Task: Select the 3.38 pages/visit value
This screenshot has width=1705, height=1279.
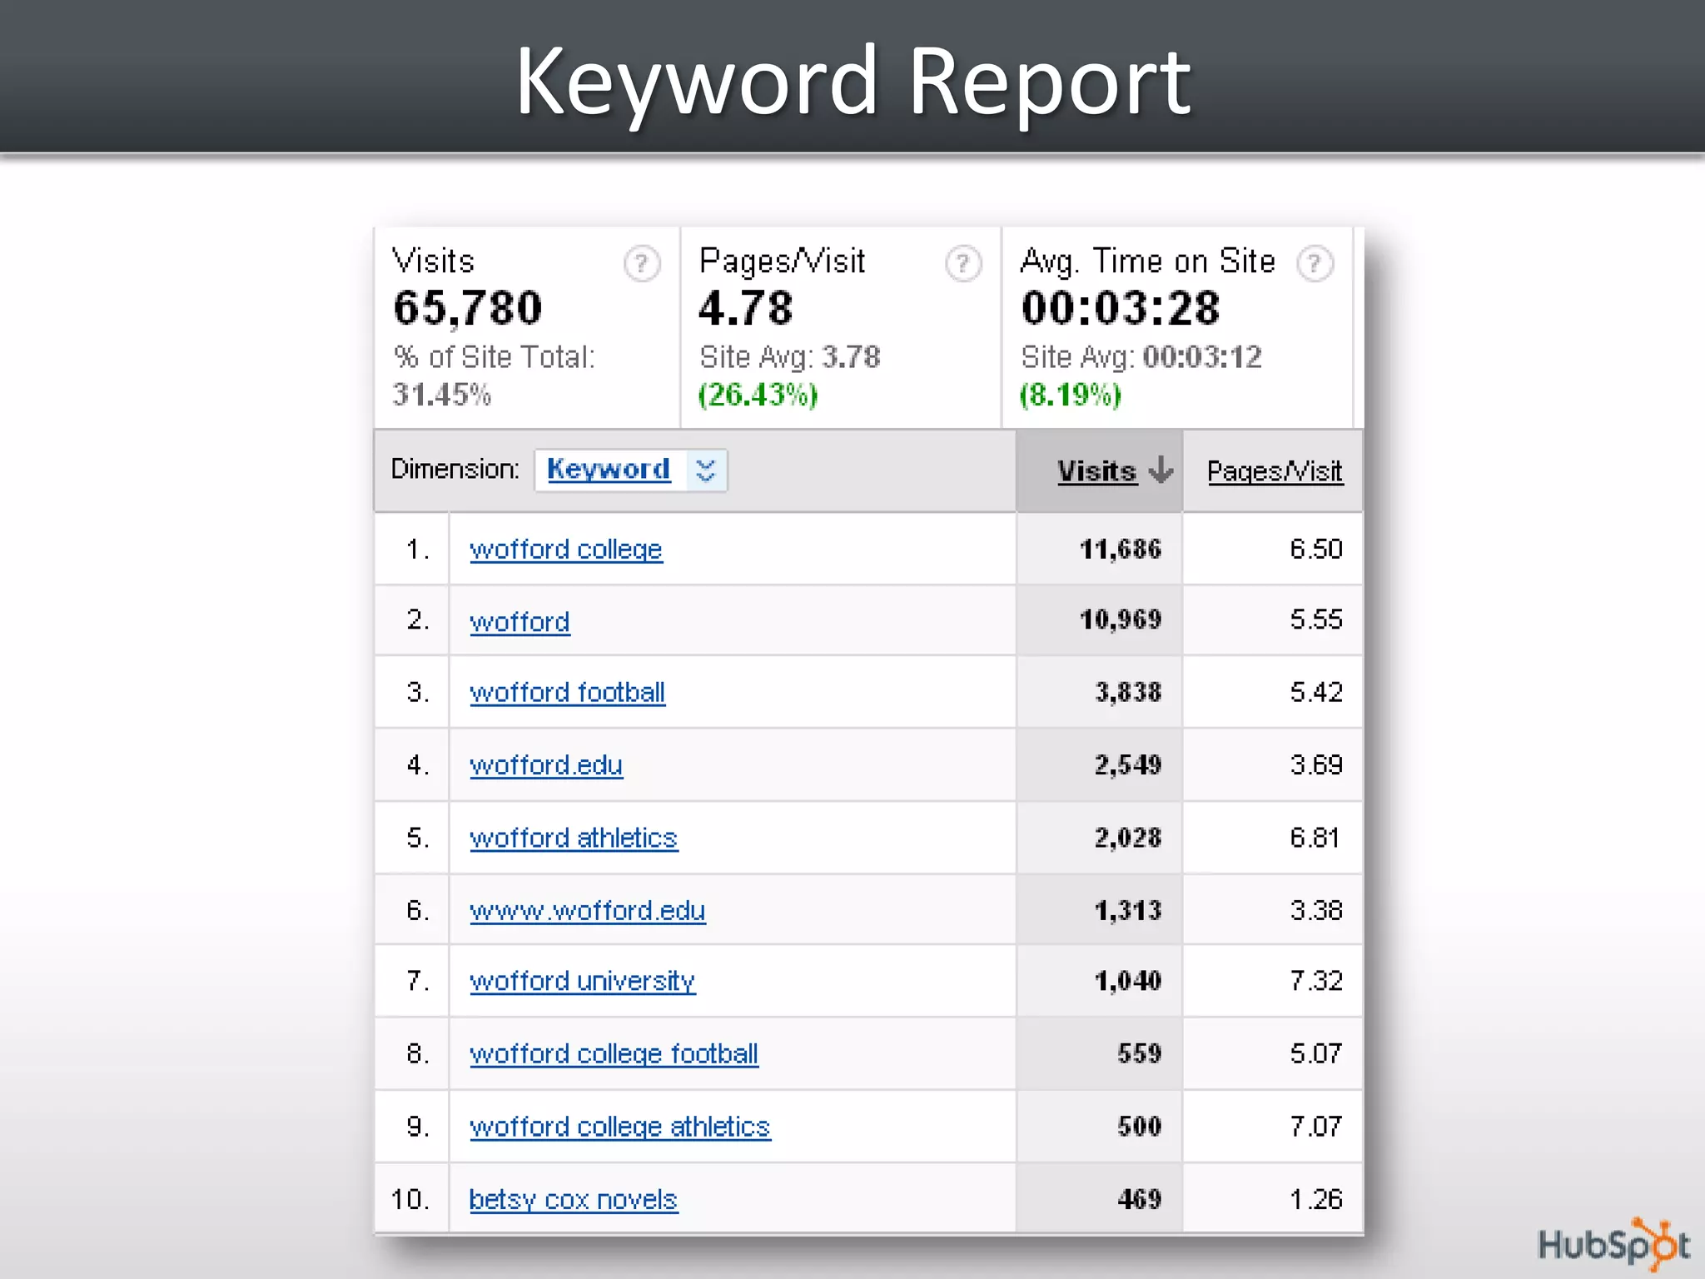Action: 1316,910
